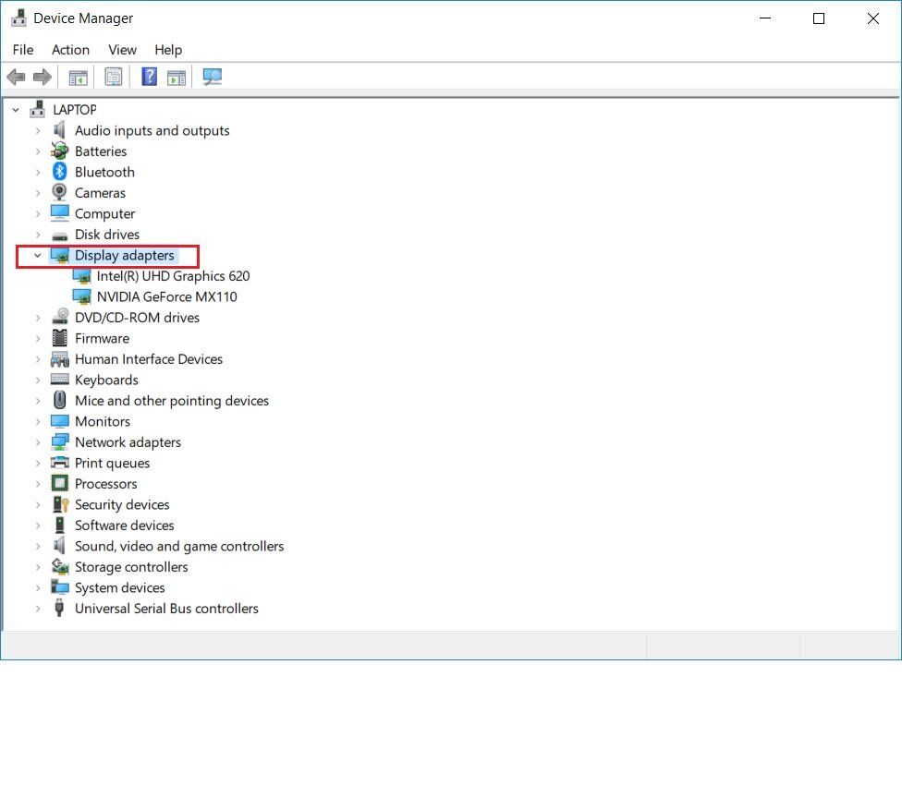Viewport: 902px width, 785px height.
Task: Select Universal Serial Bus controllers label
Action: point(166,609)
